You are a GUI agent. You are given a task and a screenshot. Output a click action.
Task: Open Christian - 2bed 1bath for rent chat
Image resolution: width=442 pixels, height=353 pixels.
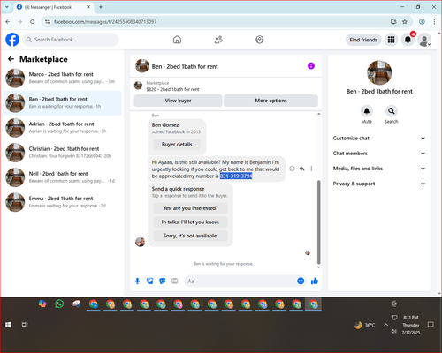point(62,153)
